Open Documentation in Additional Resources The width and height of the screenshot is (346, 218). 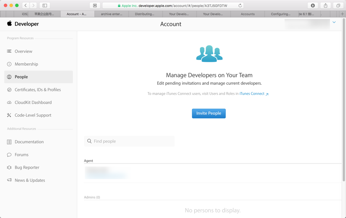pyautogui.click(x=29, y=141)
